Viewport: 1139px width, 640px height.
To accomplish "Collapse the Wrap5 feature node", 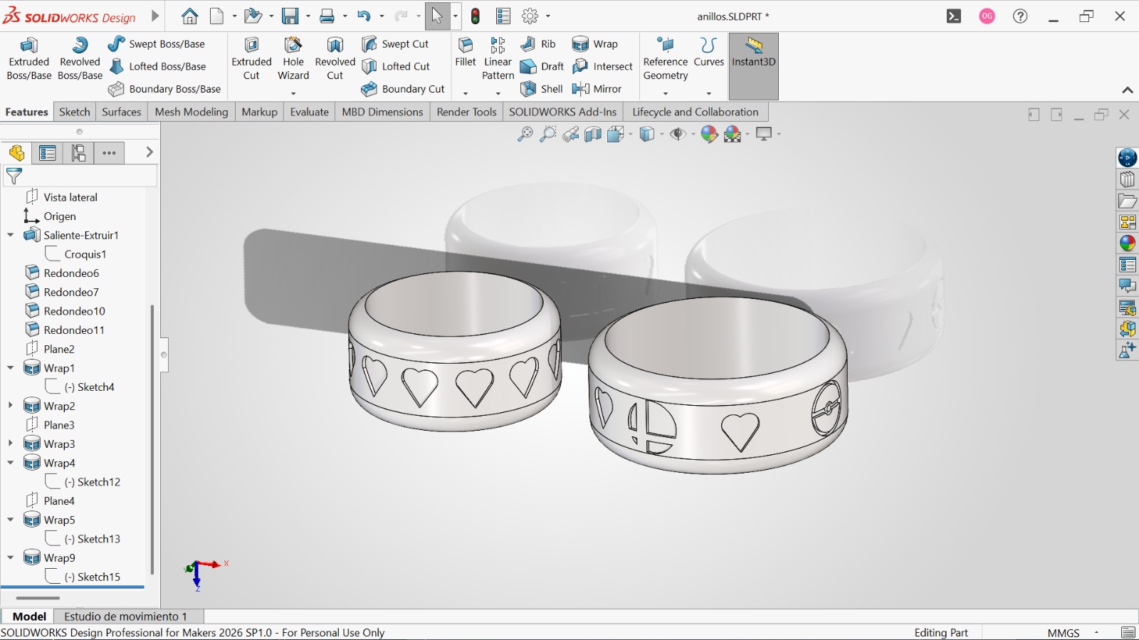I will (x=11, y=520).
